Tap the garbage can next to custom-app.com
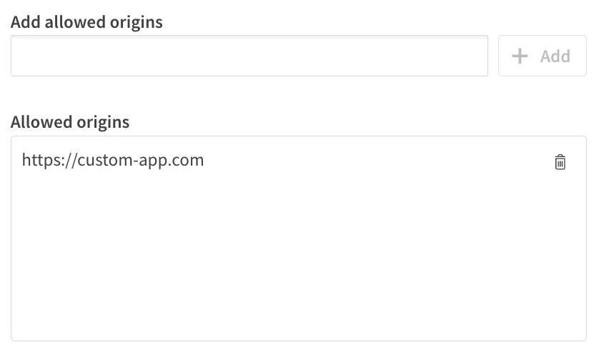This screenshot has height=357, width=599. tap(560, 162)
